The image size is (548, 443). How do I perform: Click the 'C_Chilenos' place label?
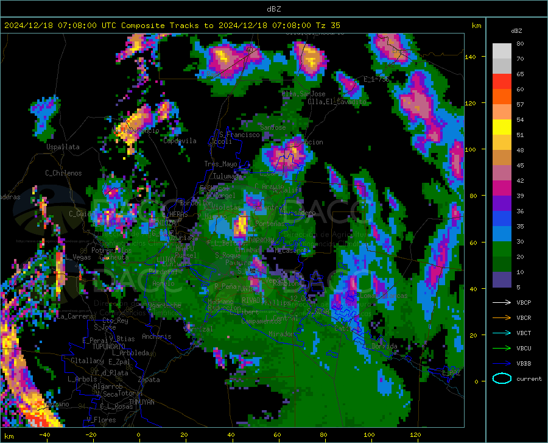[63, 173]
